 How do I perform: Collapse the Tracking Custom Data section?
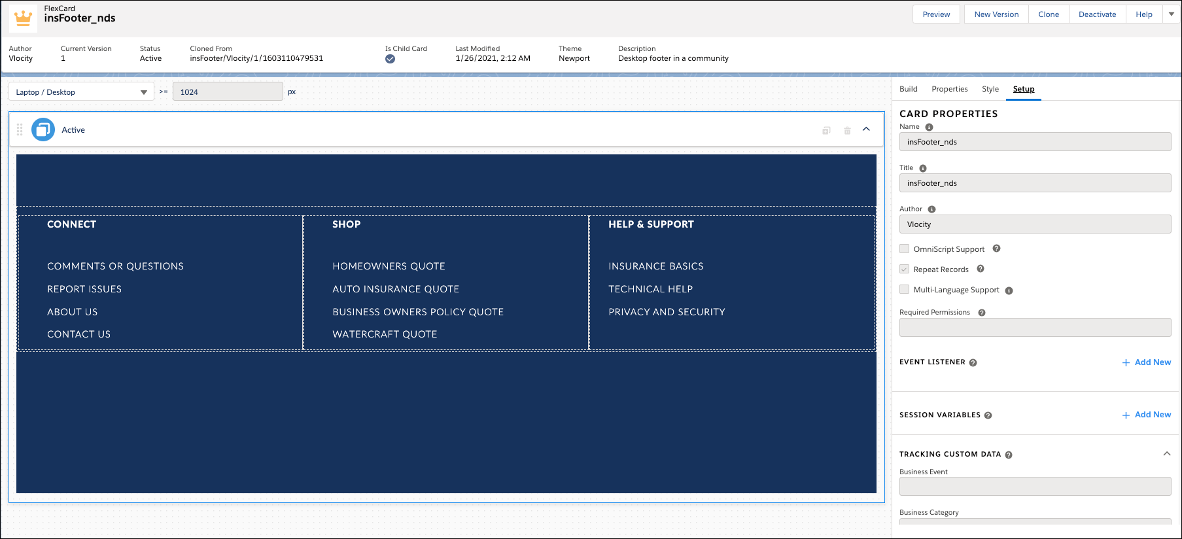[1166, 453]
